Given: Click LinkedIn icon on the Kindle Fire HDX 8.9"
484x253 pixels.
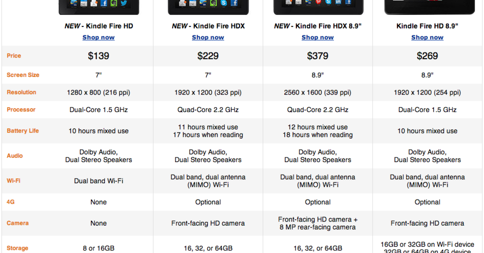Looking at the screenshot, I should pyautogui.click(x=338, y=2).
